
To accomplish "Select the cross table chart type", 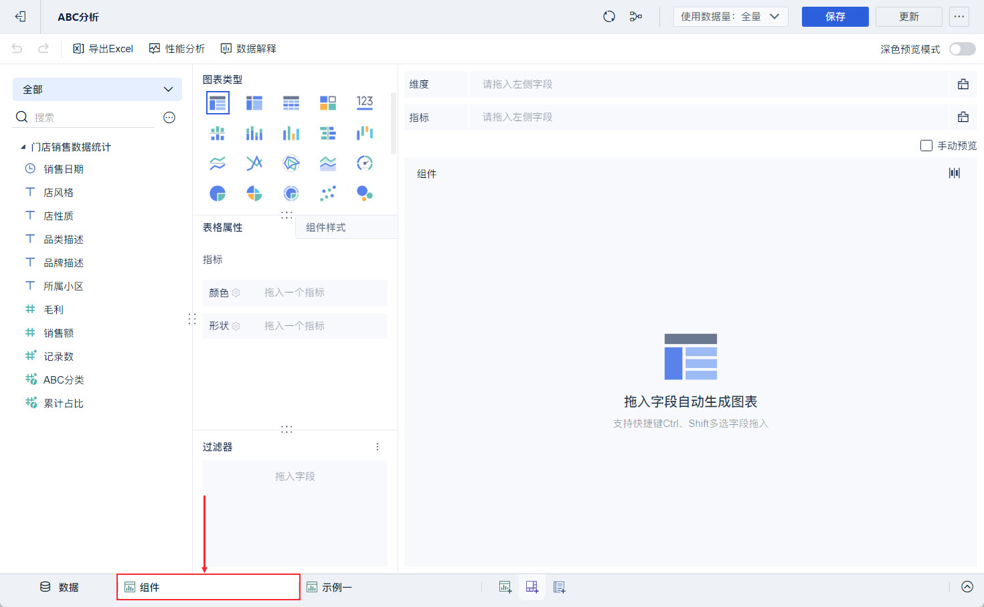I will coord(254,103).
